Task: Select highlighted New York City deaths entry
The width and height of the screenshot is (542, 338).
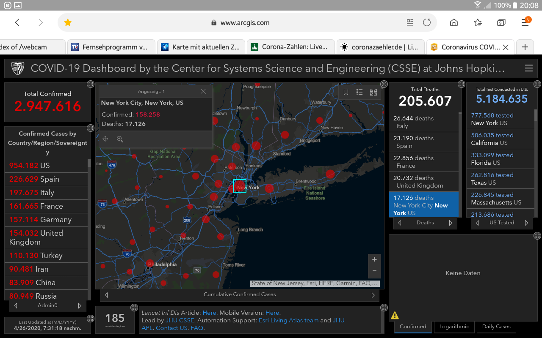Action: pyautogui.click(x=423, y=204)
